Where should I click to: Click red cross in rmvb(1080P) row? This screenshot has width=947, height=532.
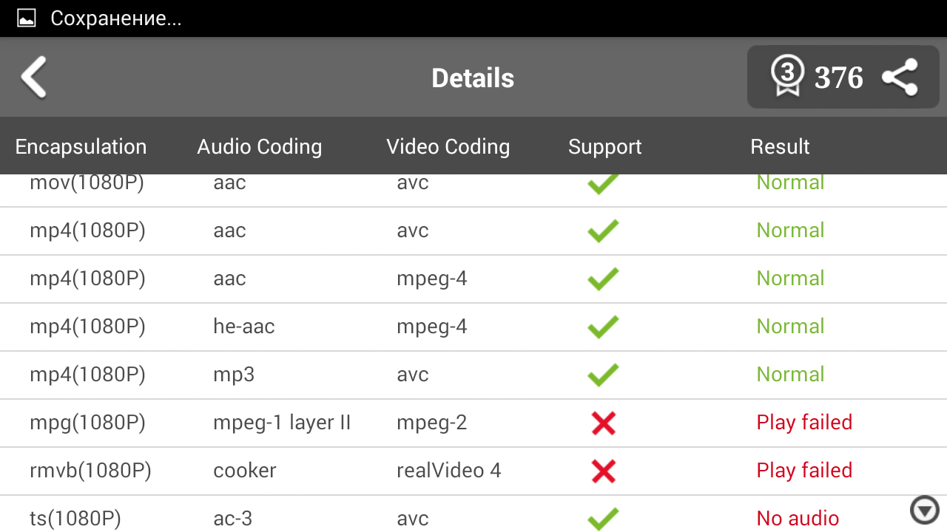[x=604, y=471]
